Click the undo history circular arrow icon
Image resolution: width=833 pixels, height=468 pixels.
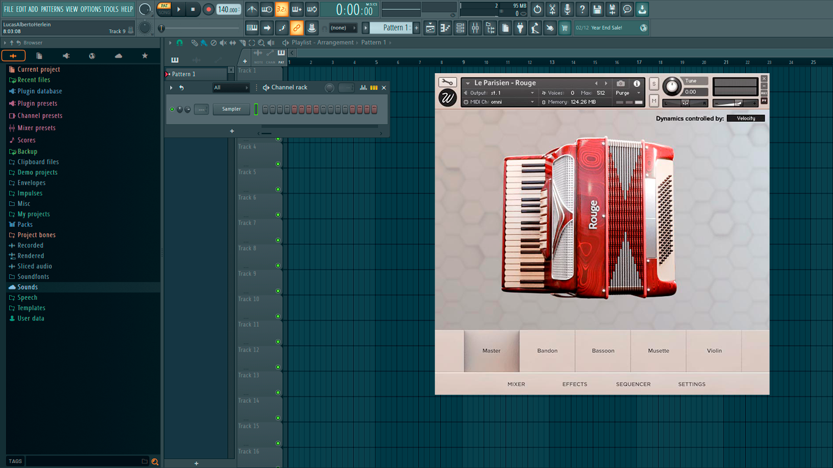point(537,9)
